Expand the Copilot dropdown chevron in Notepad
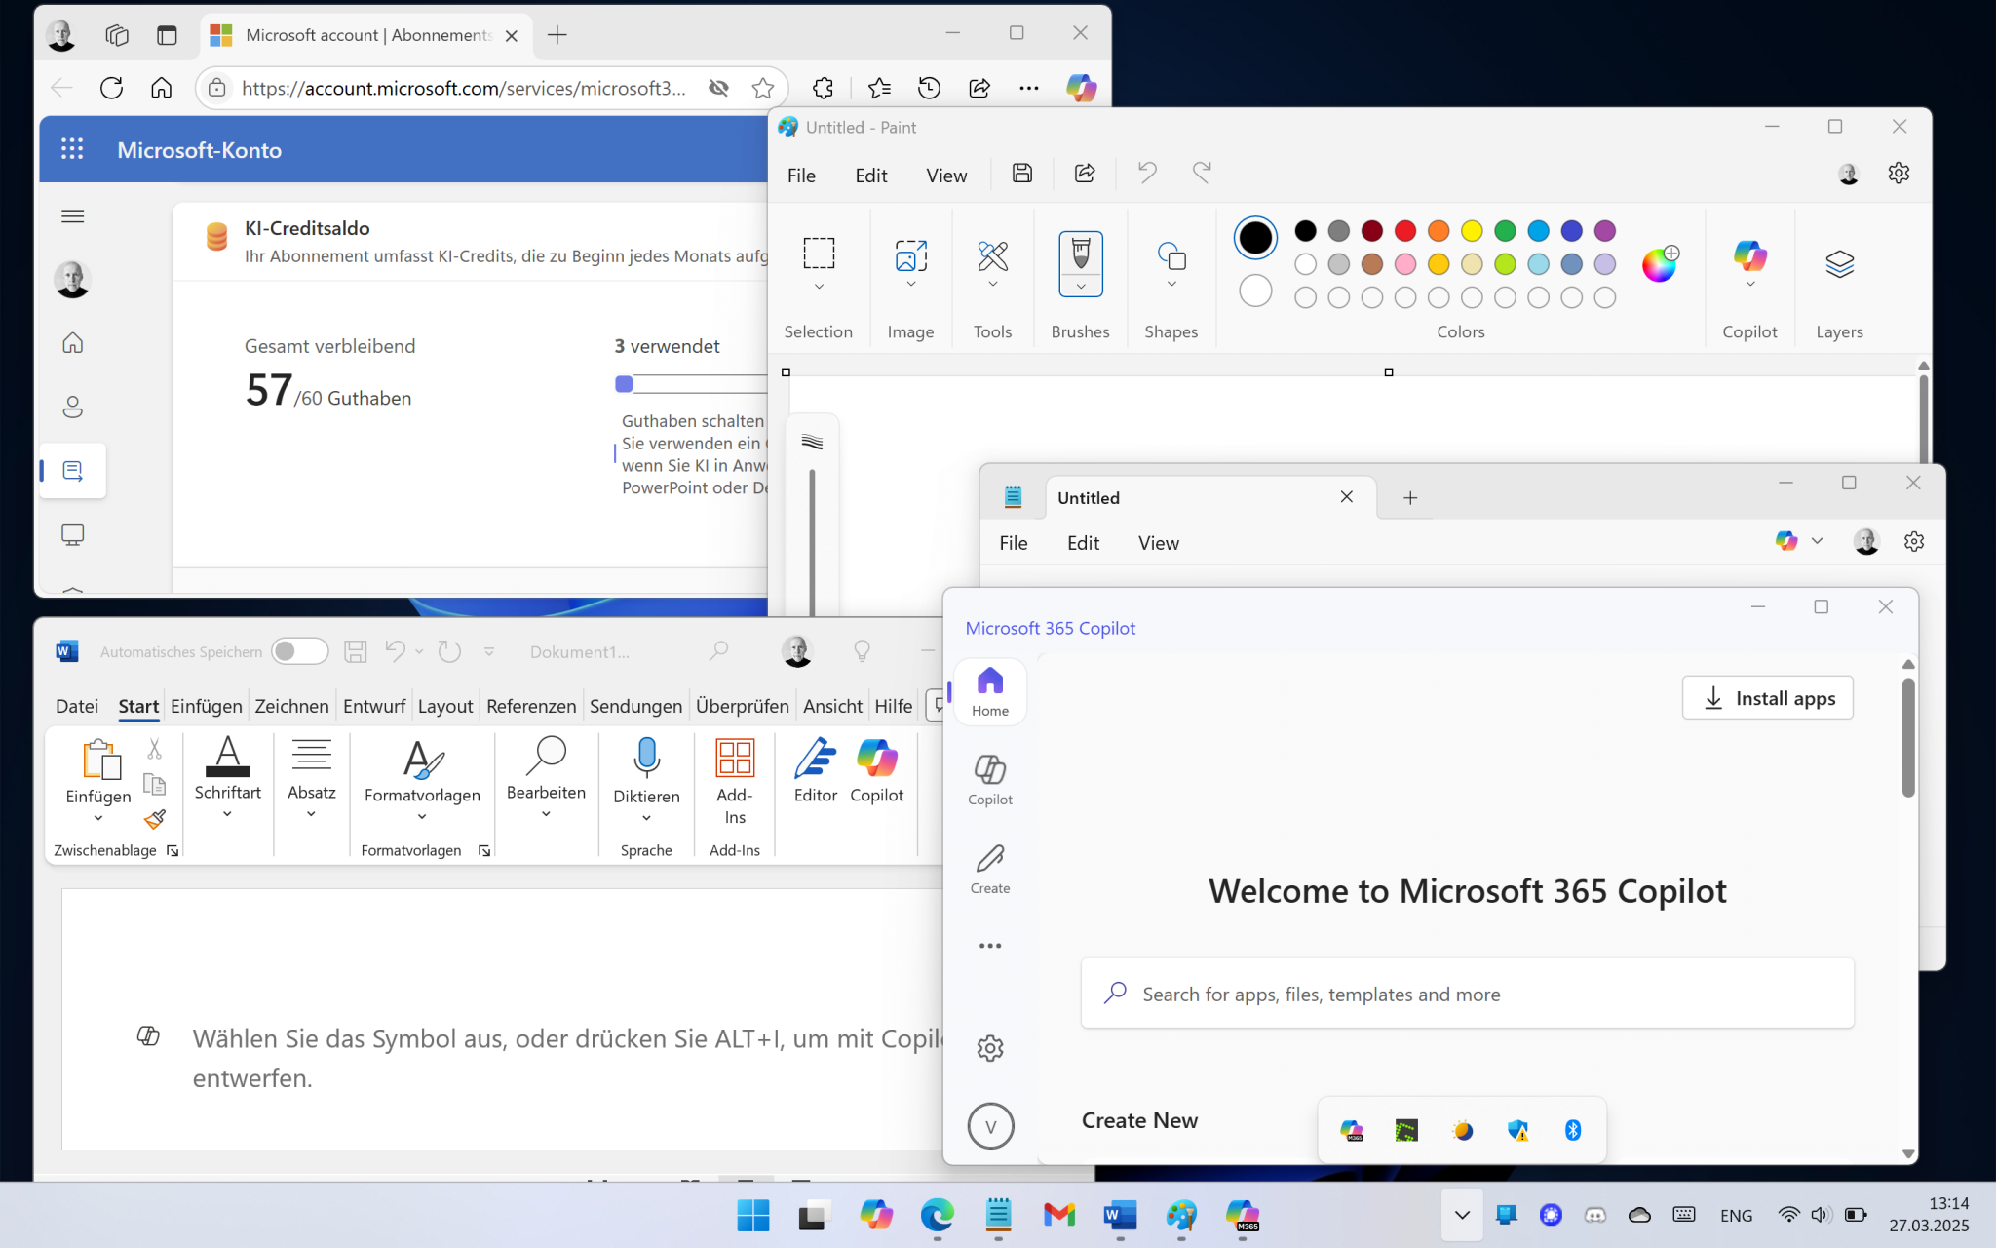 [1817, 541]
